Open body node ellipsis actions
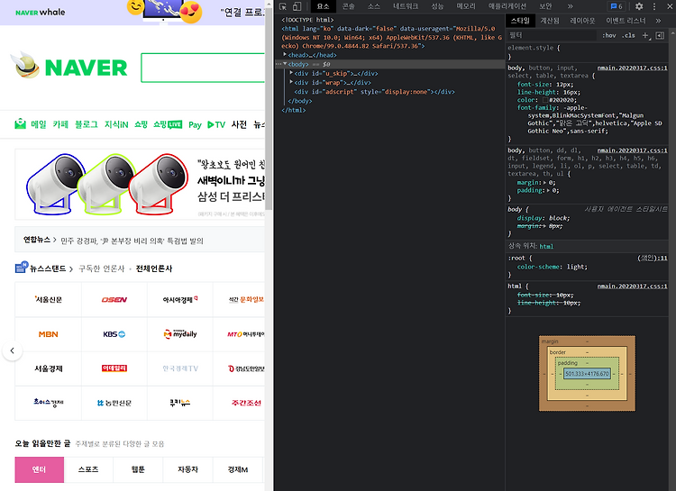 pyautogui.click(x=279, y=64)
